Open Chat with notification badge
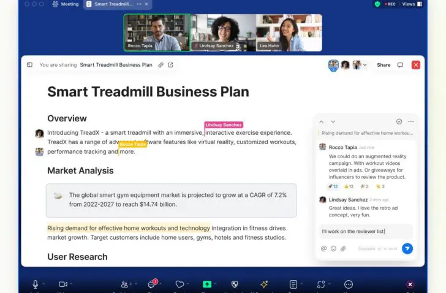This screenshot has height=293, width=446. coord(152,284)
